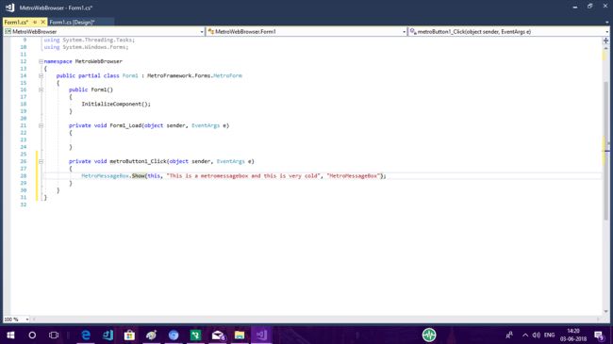Collapse the metroButton1_Click method block

point(41,161)
